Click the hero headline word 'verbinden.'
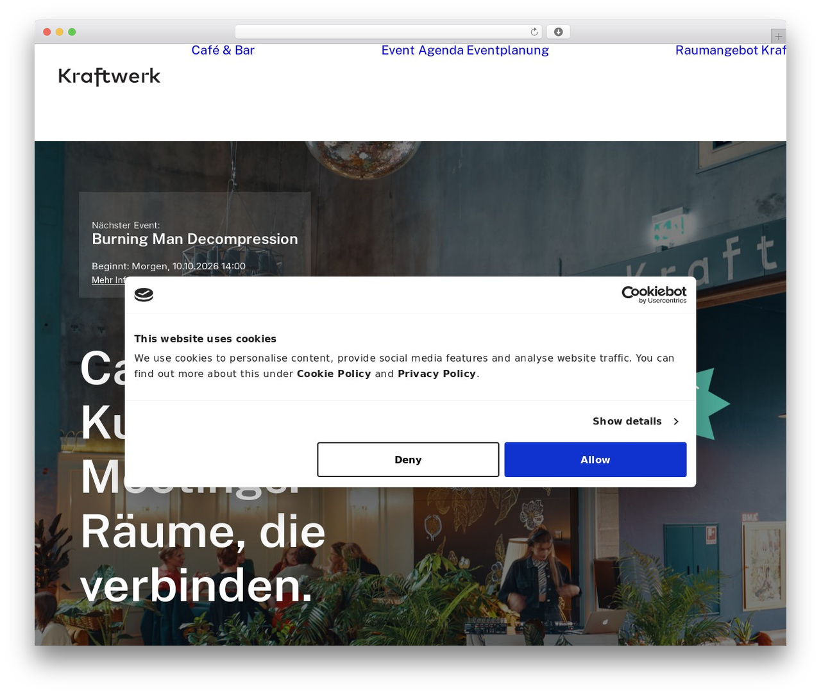 (196, 585)
